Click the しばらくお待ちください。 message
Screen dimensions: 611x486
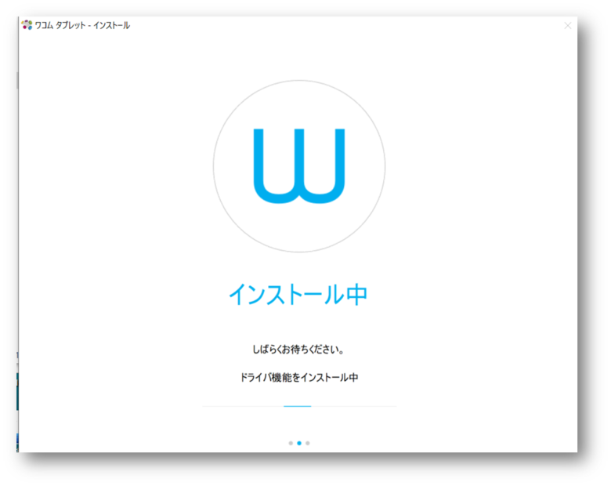coord(298,349)
